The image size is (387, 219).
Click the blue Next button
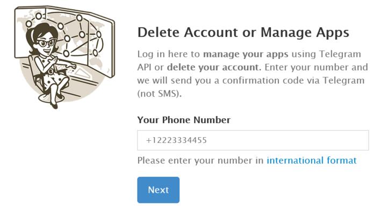(x=158, y=190)
